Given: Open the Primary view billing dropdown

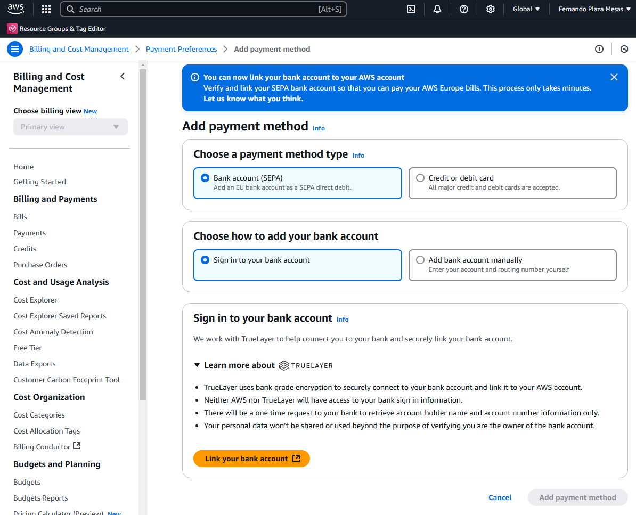Looking at the screenshot, I should point(70,127).
